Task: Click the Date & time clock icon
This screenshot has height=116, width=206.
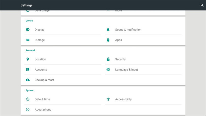Action: (28, 99)
